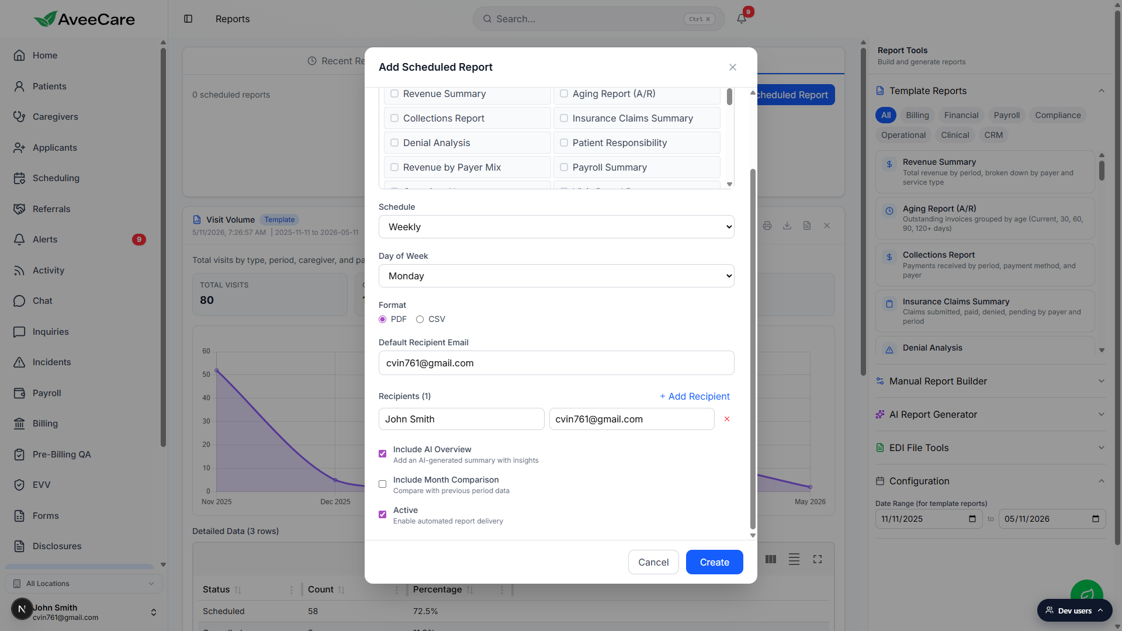Open the Collections Report template card
The height and width of the screenshot is (631, 1122).
point(985,265)
